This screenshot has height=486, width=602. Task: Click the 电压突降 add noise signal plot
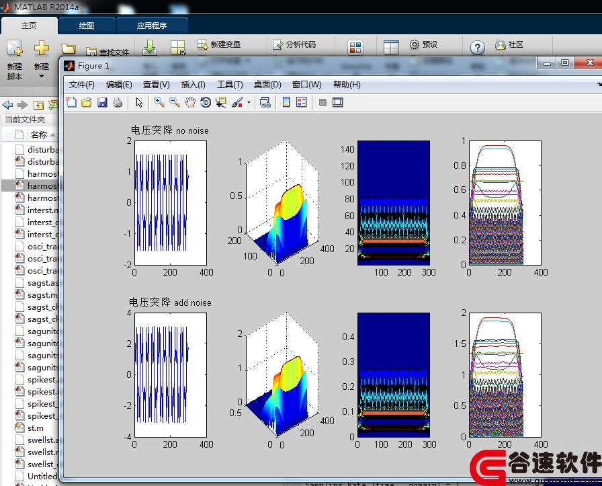[171, 374]
